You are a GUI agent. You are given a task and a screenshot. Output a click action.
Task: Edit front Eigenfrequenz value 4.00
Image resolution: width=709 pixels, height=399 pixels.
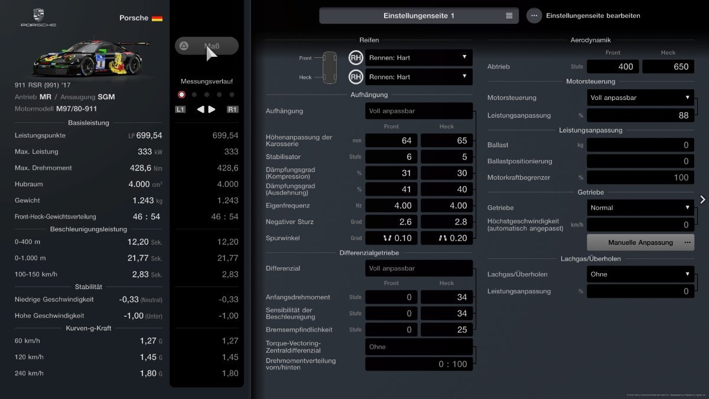pos(391,206)
